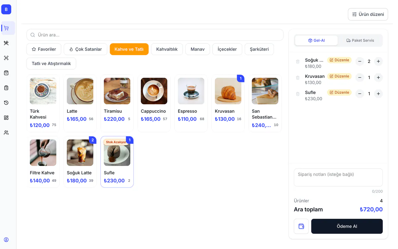Add Türk Kahvesi product to the order

pos(43,104)
